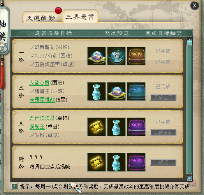Switch to the 天道酬勤 tab
This screenshot has width=204, height=195.
click(x=40, y=18)
